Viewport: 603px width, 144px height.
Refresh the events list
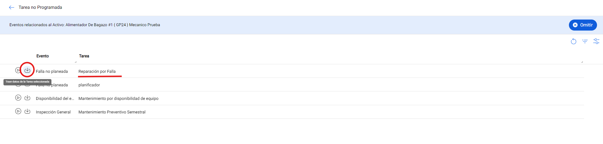573,41
